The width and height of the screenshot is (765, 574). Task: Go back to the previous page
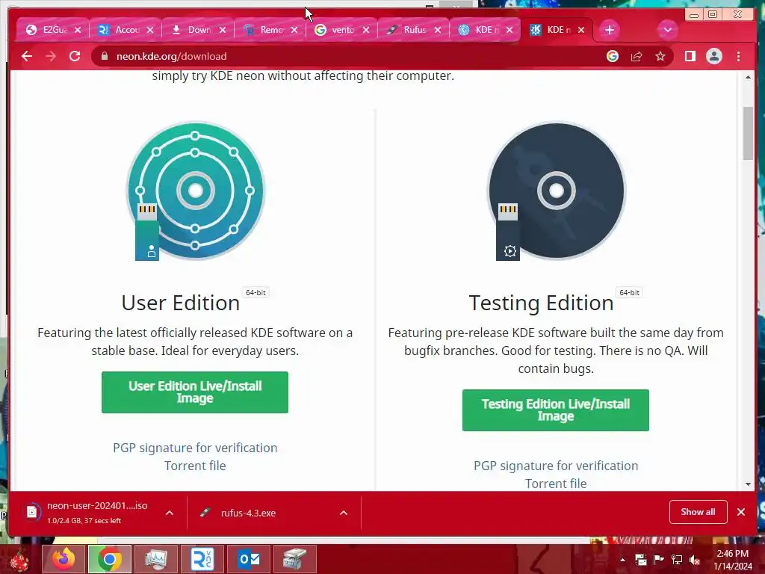27,56
